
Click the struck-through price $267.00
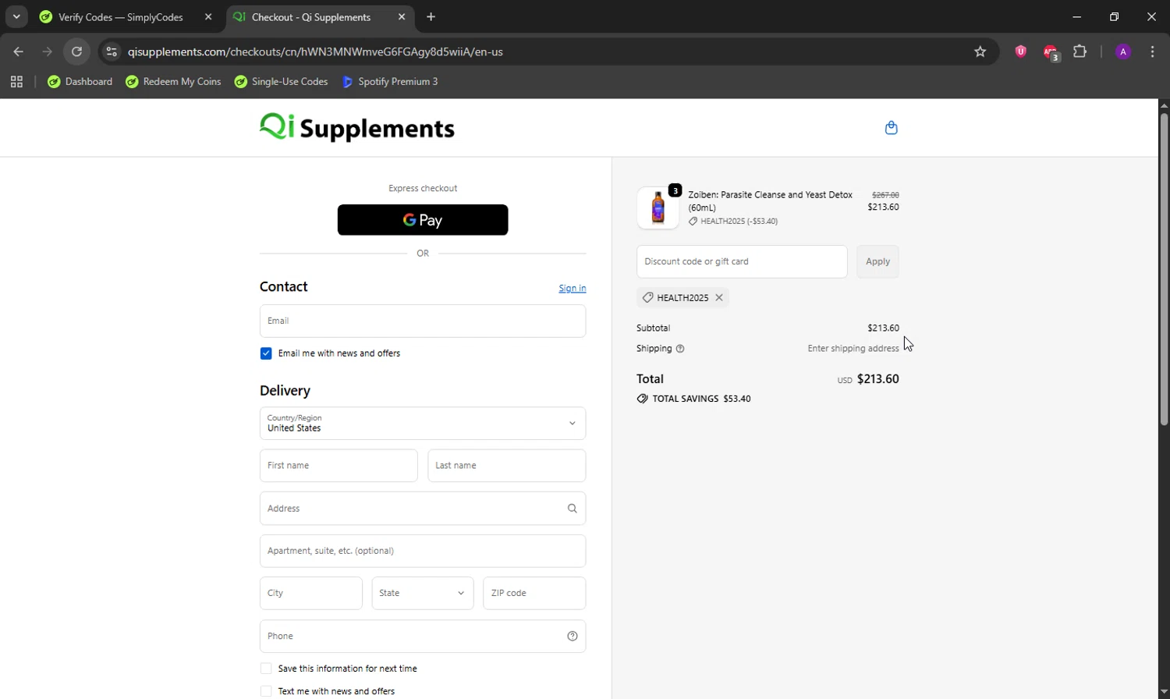tap(885, 195)
